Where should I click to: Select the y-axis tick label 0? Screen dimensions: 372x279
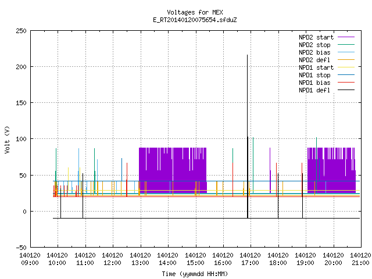(x=24, y=212)
